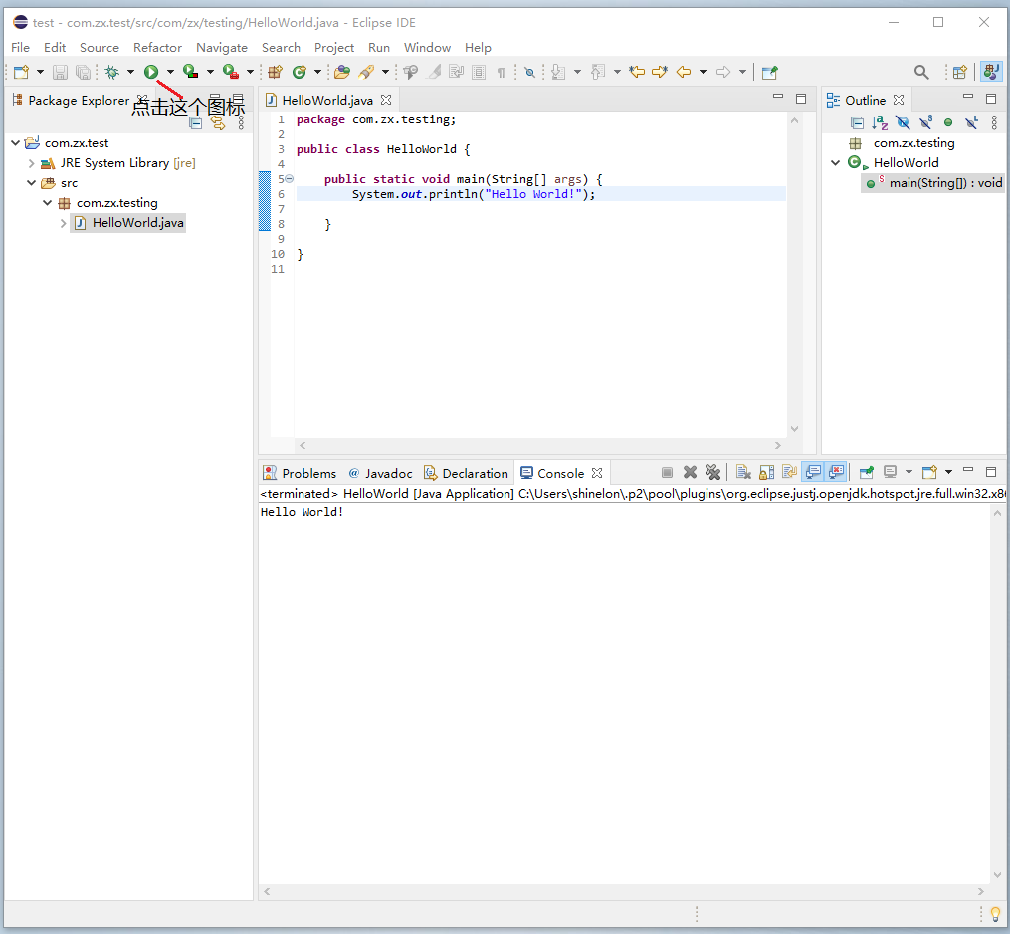Image resolution: width=1010 pixels, height=934 pixels.
Task: Expand JRE System Library node
Action: pos(31,163)
